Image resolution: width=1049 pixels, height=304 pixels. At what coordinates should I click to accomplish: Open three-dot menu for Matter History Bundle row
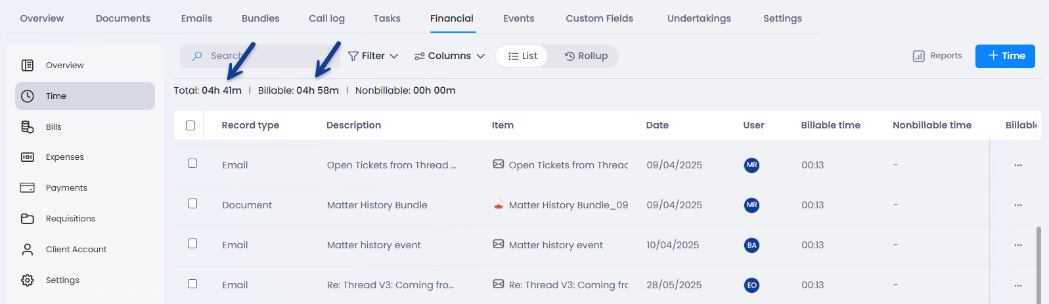click(x=1018, y=205)
